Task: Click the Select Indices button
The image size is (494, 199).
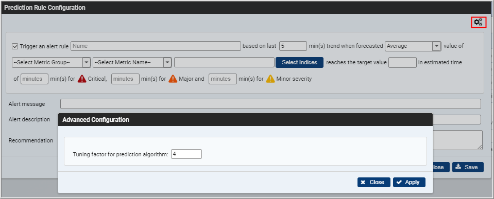Action: pyautogui.click(x=299, y=62)
